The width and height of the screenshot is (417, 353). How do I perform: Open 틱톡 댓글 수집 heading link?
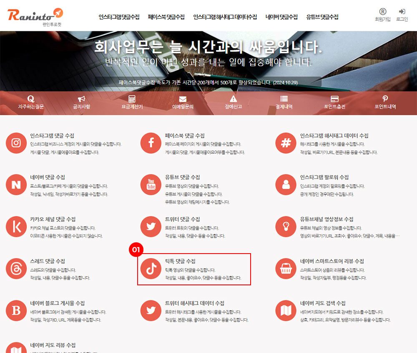click(180, 261)
